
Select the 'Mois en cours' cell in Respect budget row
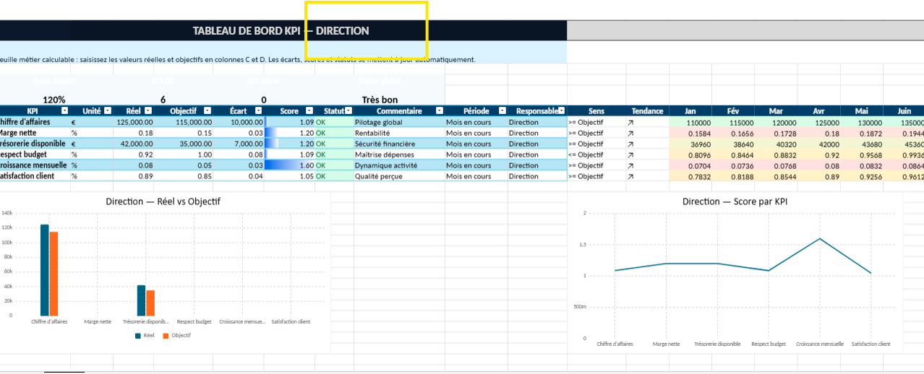(x=476, y=155)
